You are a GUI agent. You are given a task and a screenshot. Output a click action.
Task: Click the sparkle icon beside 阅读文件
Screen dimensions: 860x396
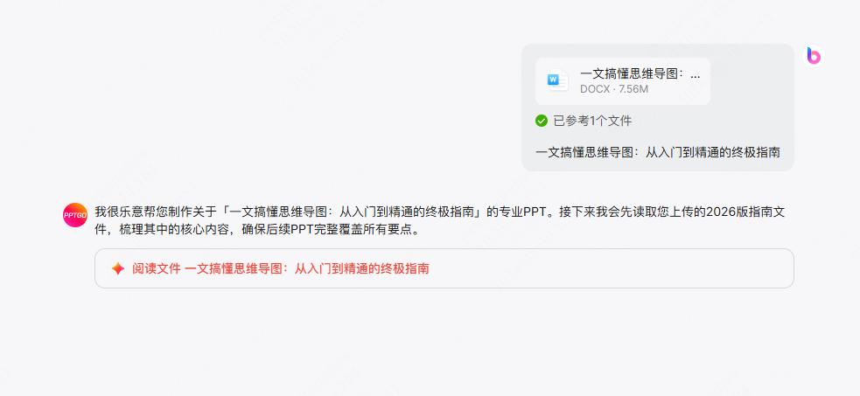[x=118, y=268]
